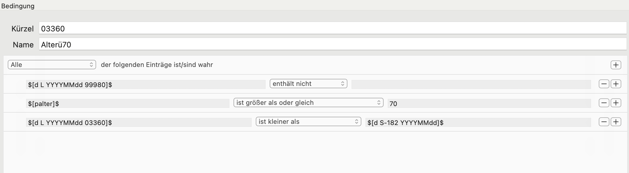
Task: Remove the palter condition row with minus
Action: (x=604, y=103)
